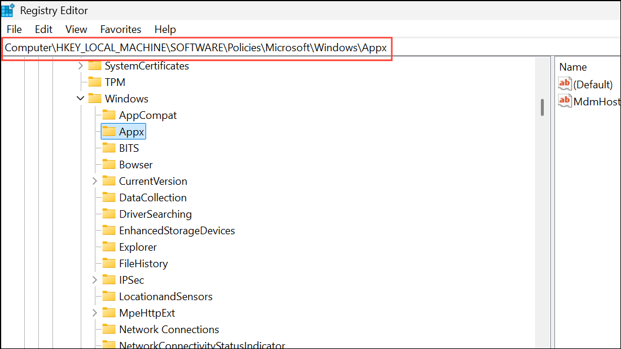Click the Network Connections folder icon
Screen dimensions: 621x349
[x=109, y=330]
